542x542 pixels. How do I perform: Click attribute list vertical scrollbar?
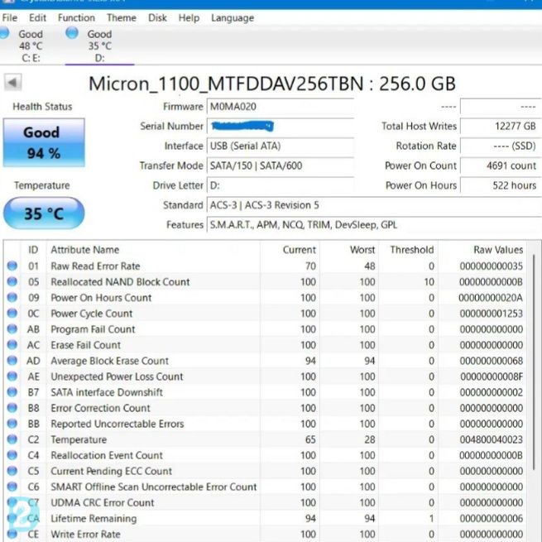(x=534, y=363)
